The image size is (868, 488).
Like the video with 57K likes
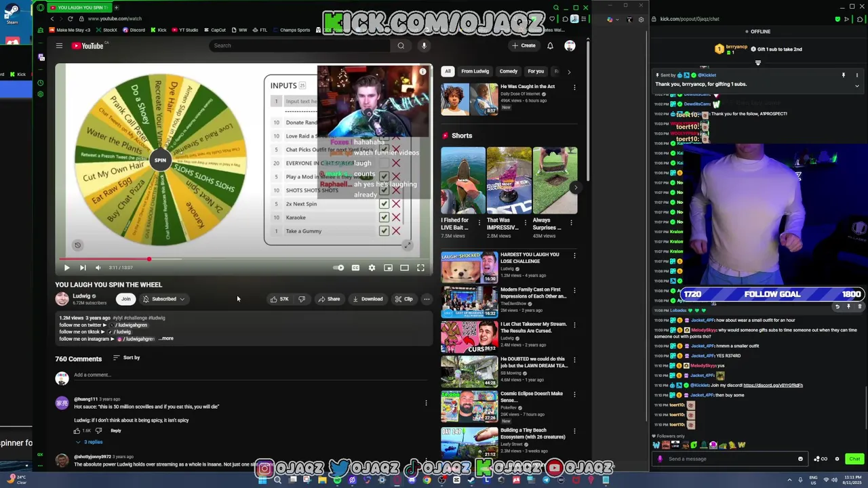pos(279,299)
